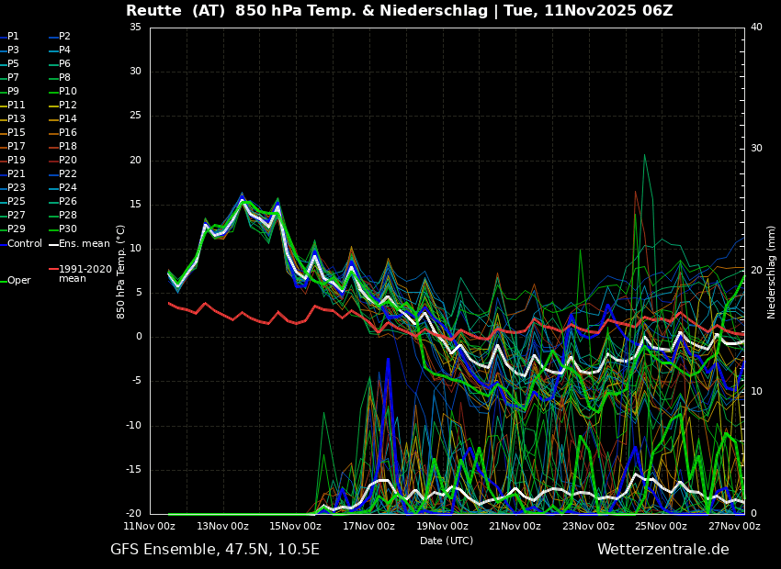Click the P16 legend label

(68, 133)
